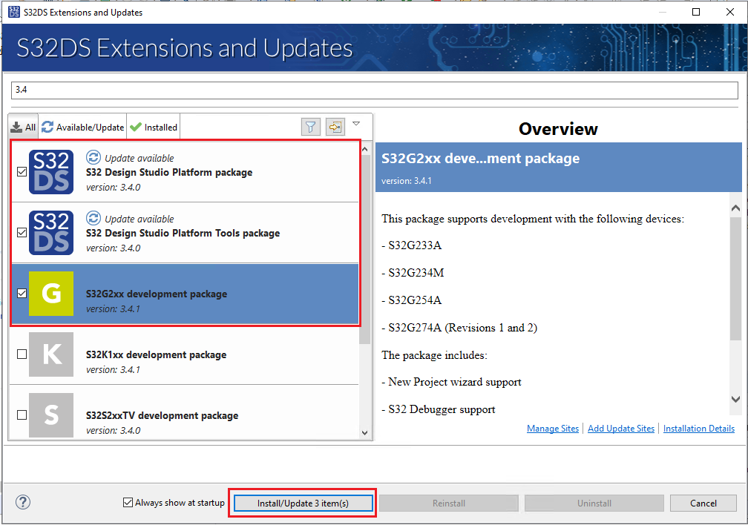Select S32S2xxTV development package row title

coord(163,415)
